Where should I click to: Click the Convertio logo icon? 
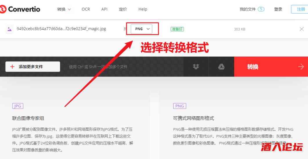point(3,9)
